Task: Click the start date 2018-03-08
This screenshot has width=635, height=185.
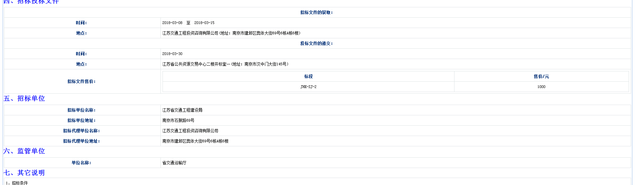Action: click(172, 23)
